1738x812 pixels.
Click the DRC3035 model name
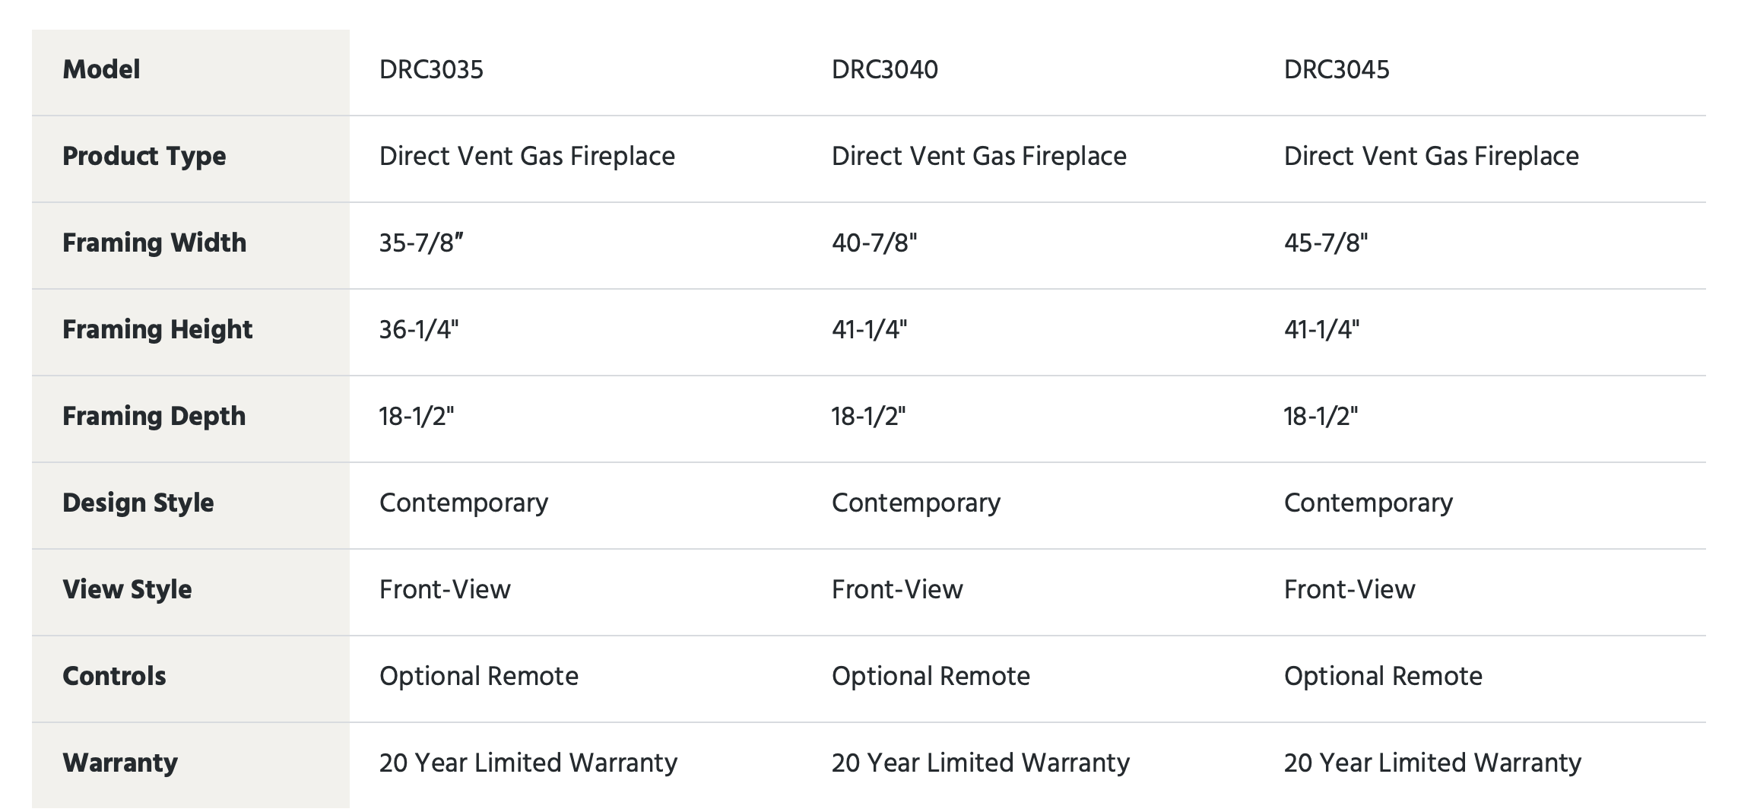[x=431, y=70]
